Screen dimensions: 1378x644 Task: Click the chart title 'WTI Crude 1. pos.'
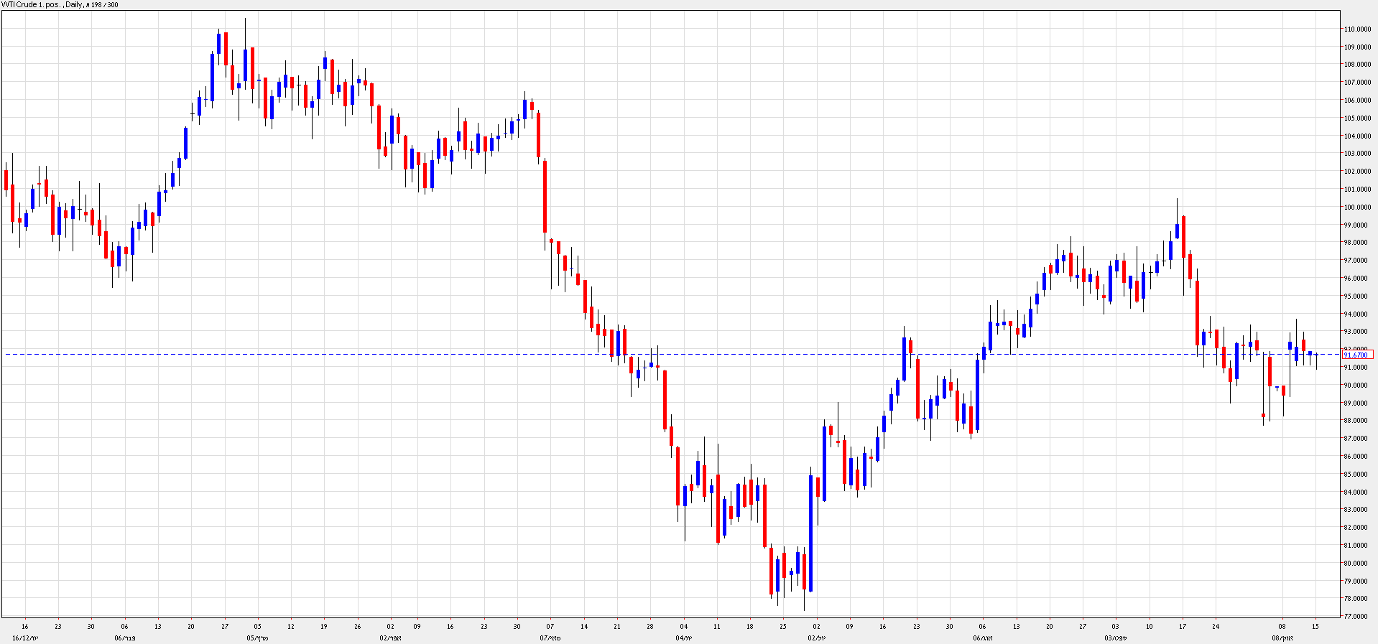(32, 4)
